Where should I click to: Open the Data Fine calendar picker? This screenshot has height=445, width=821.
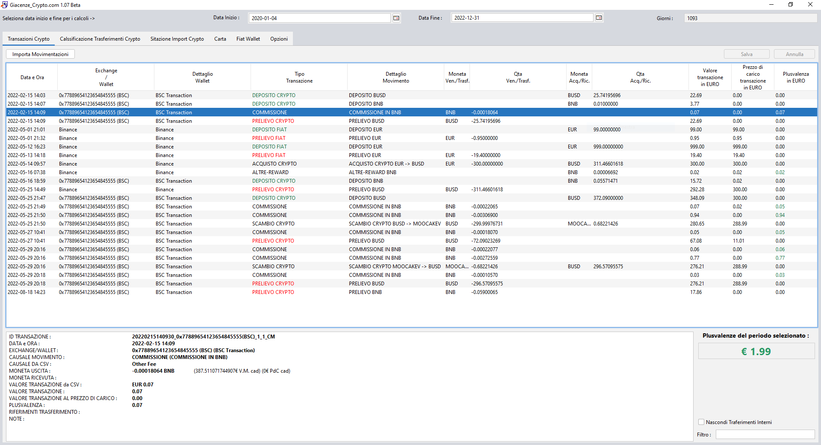click(x=599, y=18)
